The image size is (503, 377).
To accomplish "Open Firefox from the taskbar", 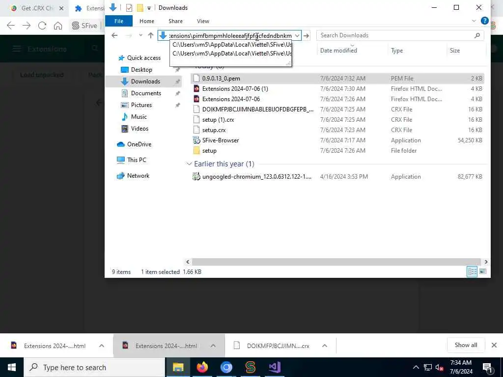I will pyautogui.click(x=202, y=367).
